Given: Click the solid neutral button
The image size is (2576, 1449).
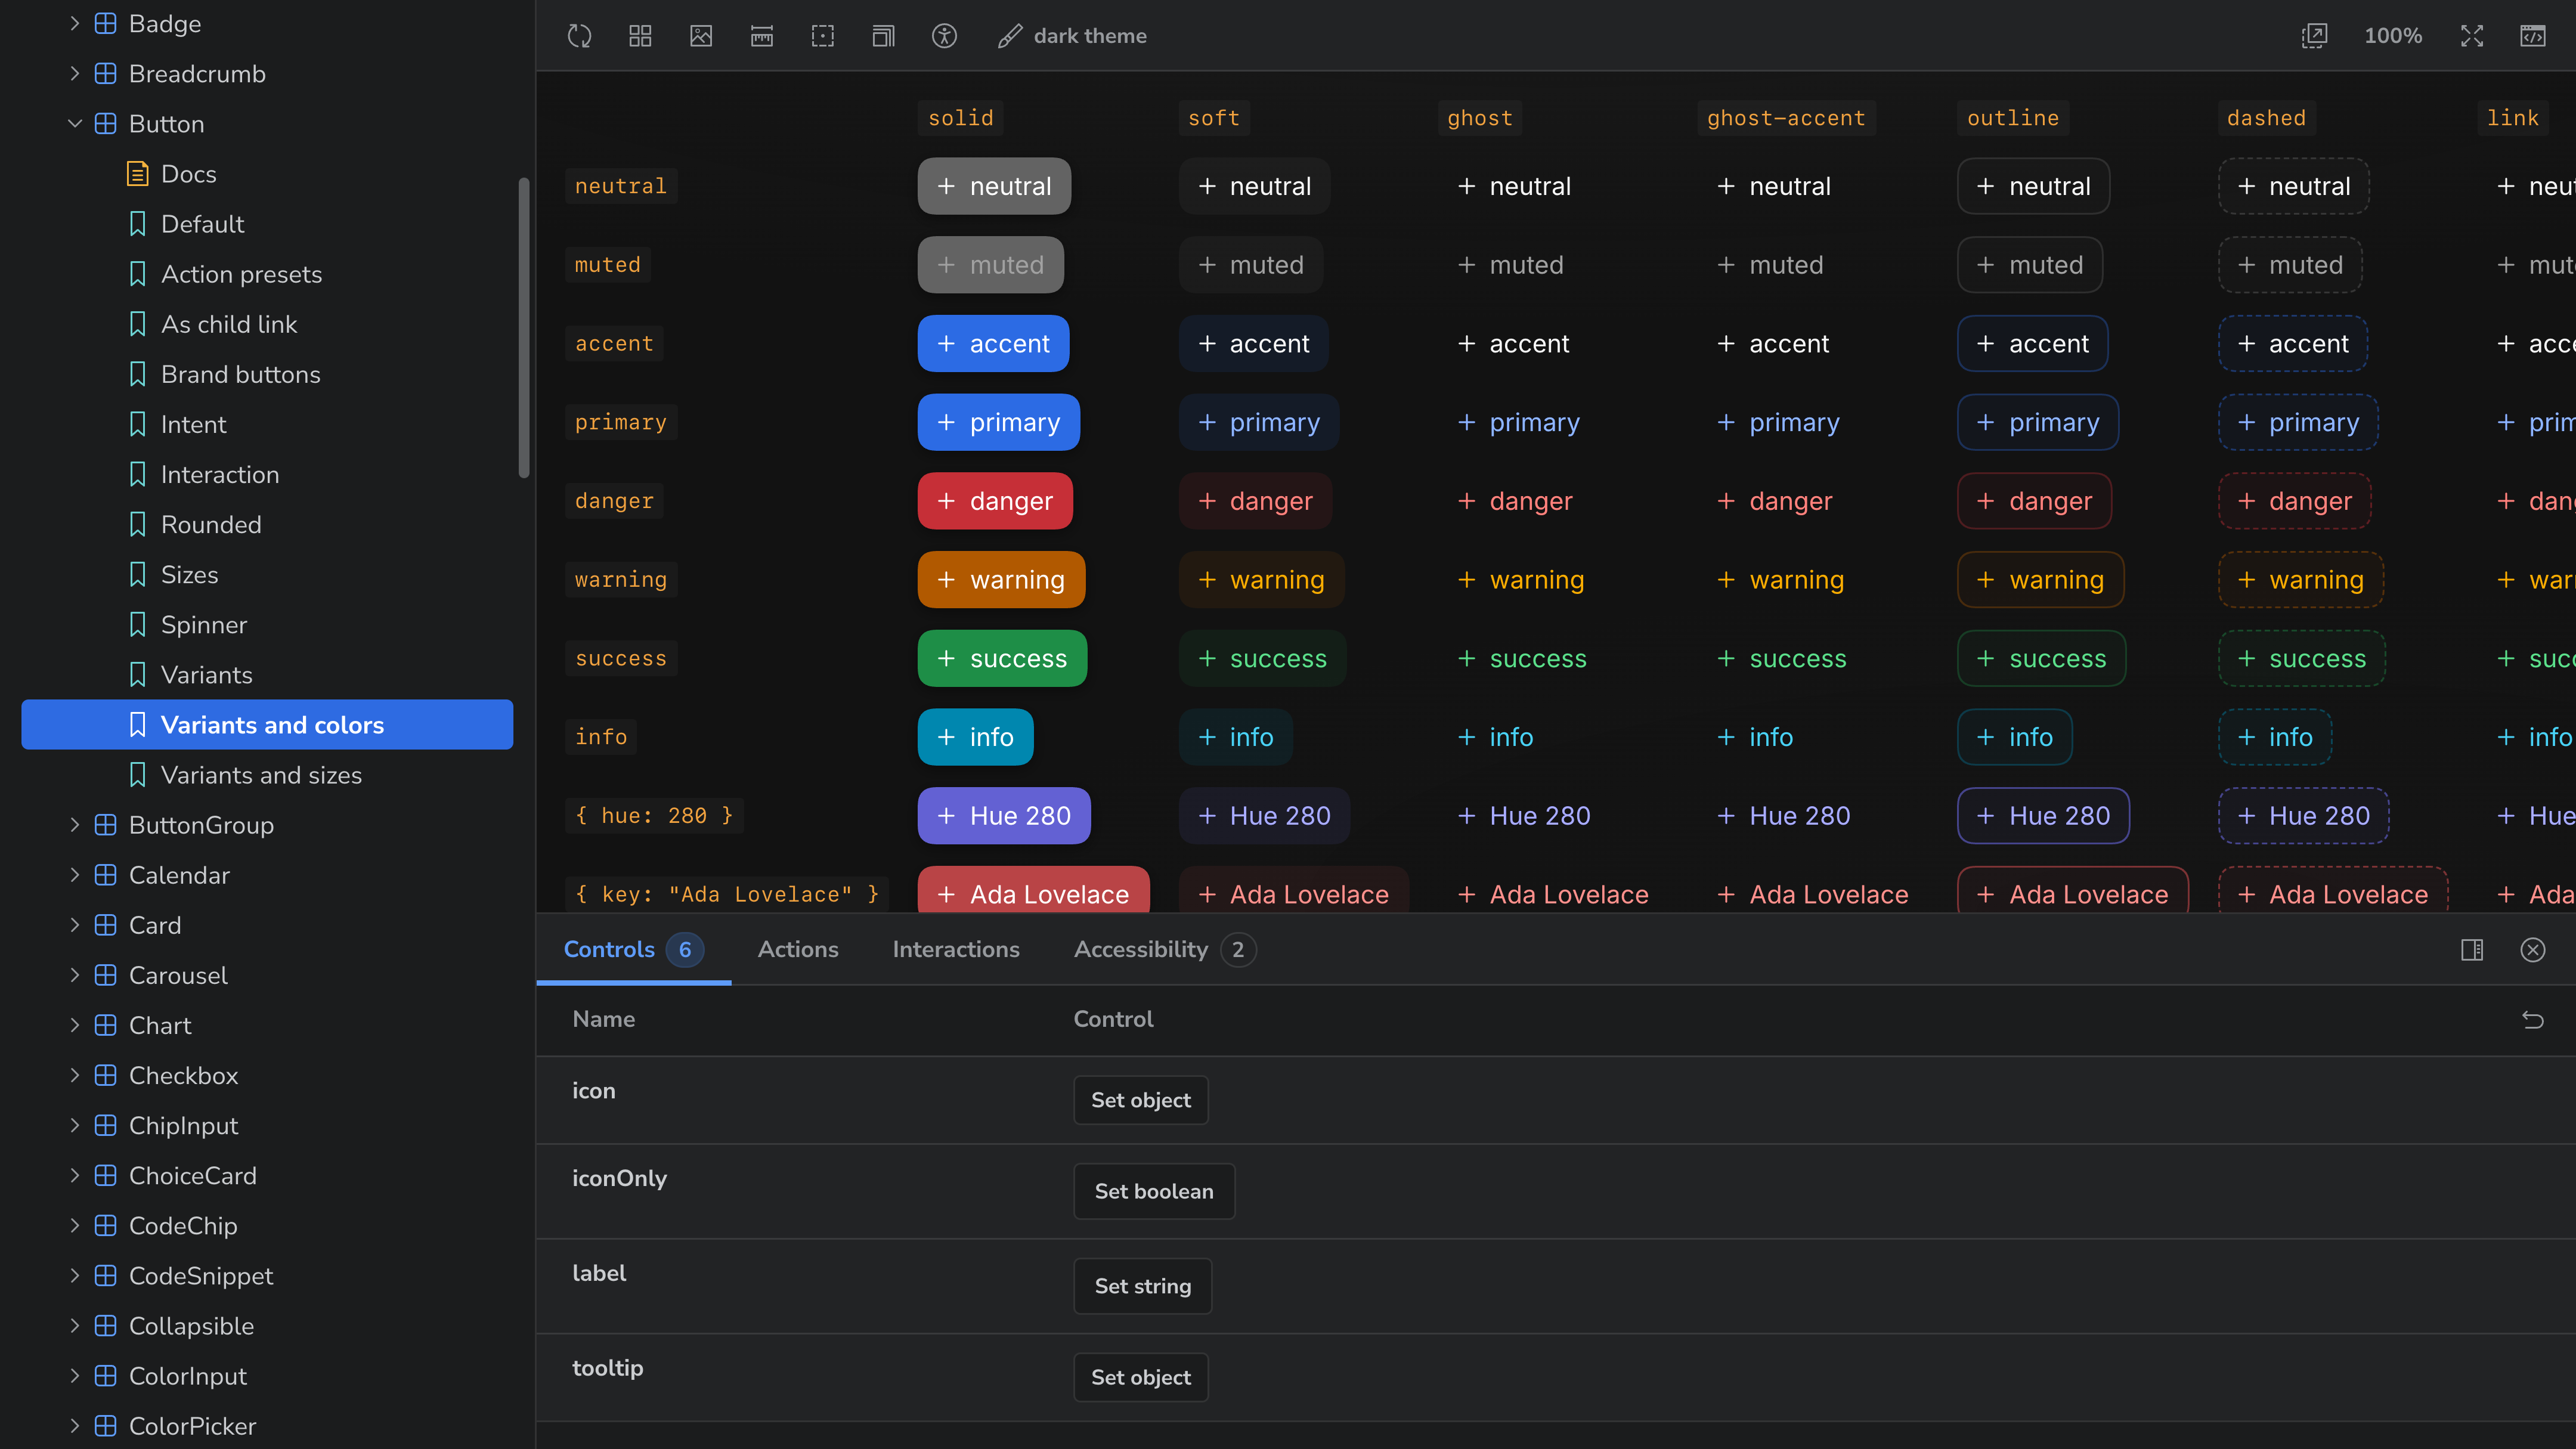Looking at the screenshot, I should [x=994, y=186].
